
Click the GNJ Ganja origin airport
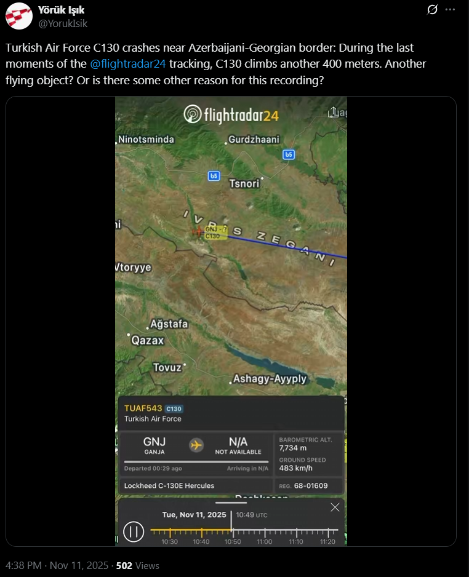coord(154,445)
